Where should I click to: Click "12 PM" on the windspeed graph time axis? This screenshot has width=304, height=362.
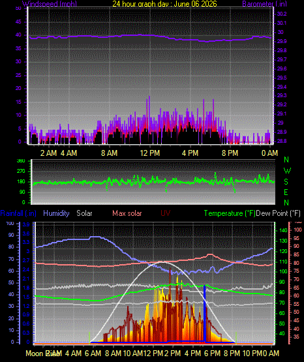[x=150, y=153]
